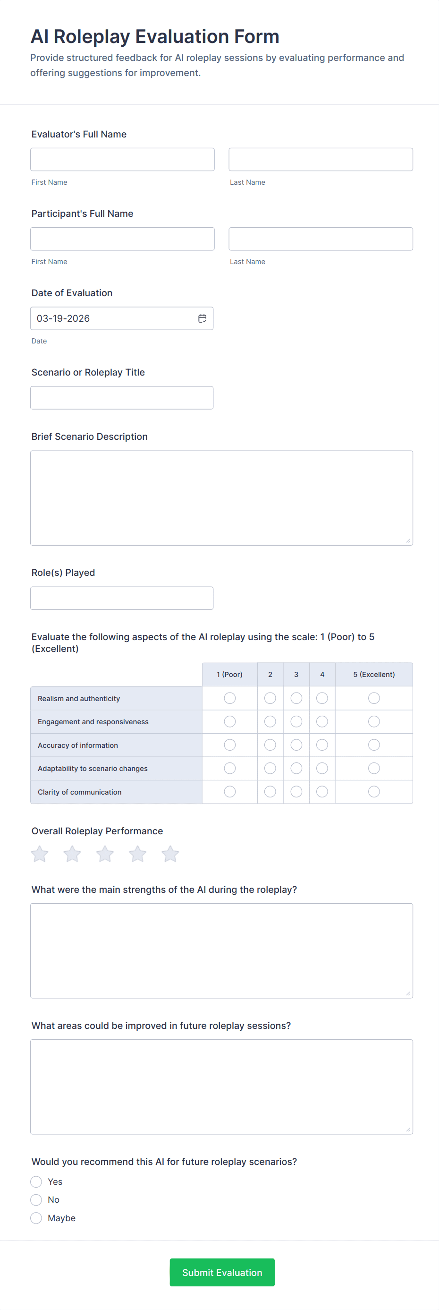Select No for recommending this AI
The height and width of the screenshot is (1310, 439).
tap(36, 1199)
